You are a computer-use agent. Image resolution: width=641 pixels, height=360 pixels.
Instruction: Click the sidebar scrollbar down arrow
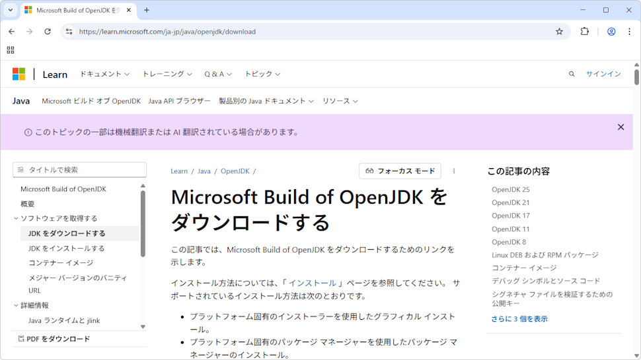pos(143,326)
